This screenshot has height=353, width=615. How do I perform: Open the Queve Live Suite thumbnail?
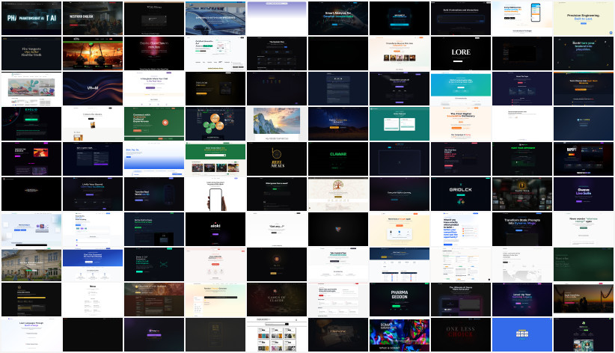(584, 194)
